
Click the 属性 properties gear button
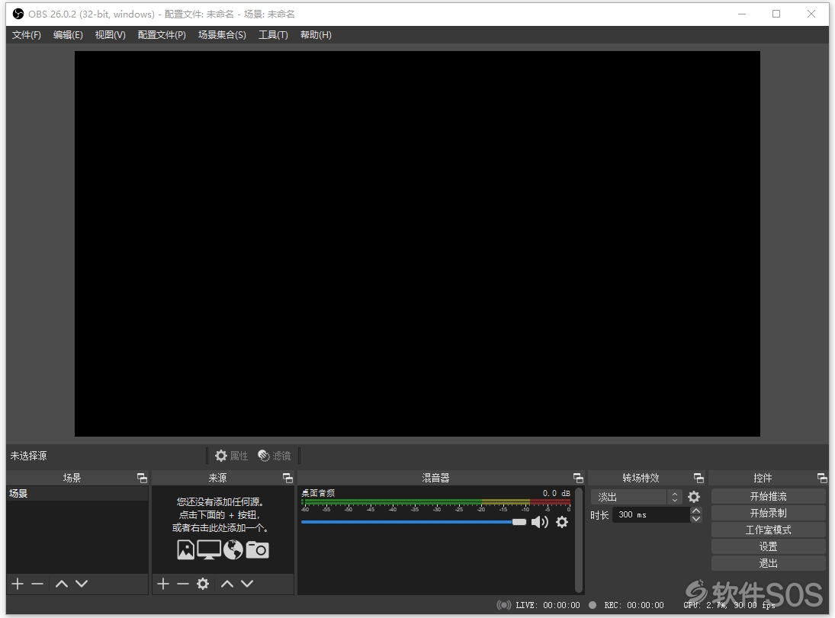pyautogui.click(x=232, y=456)
